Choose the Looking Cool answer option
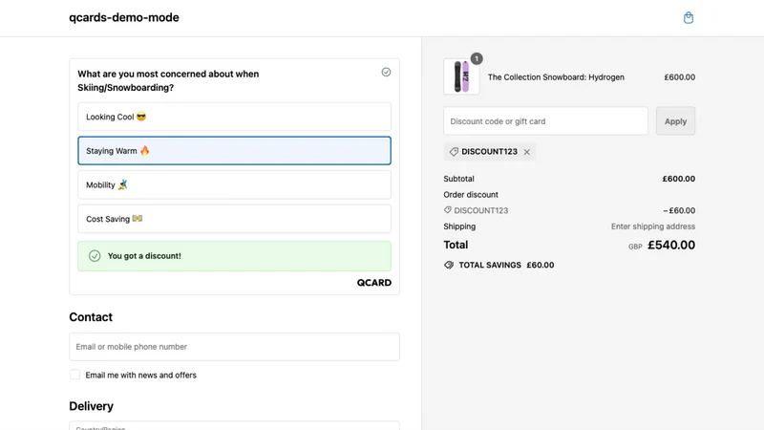Screen dimensions: 764x430 [x=234, y=117]
